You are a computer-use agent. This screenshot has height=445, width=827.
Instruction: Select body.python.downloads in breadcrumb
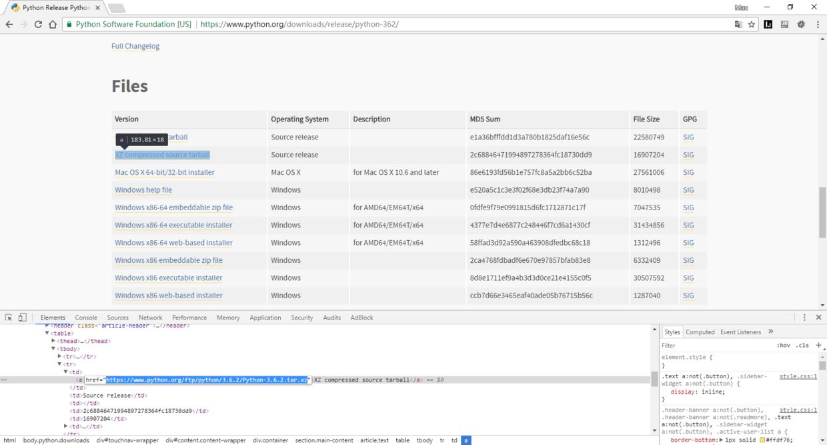[56, 440]
